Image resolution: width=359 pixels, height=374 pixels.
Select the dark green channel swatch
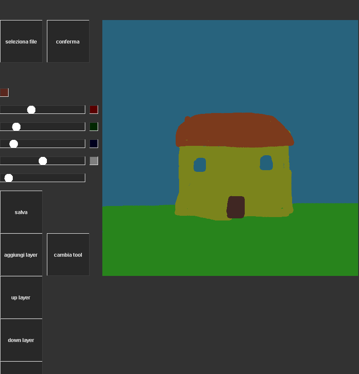click(x=94, y=127)
